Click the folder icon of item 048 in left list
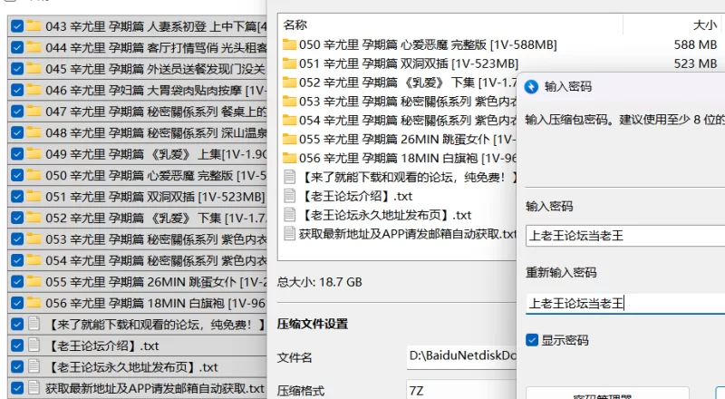 click(x=34, y=132)
